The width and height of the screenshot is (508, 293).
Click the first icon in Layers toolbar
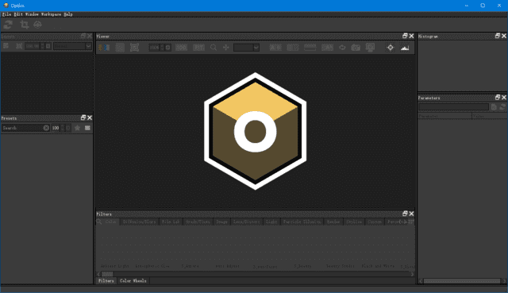(6, 46)
